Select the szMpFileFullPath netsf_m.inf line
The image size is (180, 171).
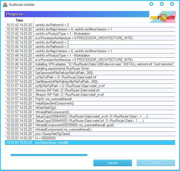90,86
